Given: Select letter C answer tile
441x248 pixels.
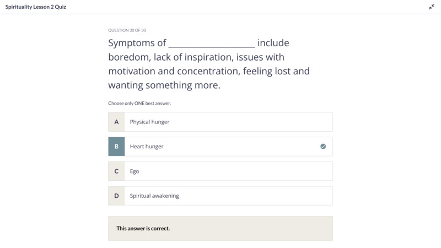Looking at the screenshot, I should point(116,171).
